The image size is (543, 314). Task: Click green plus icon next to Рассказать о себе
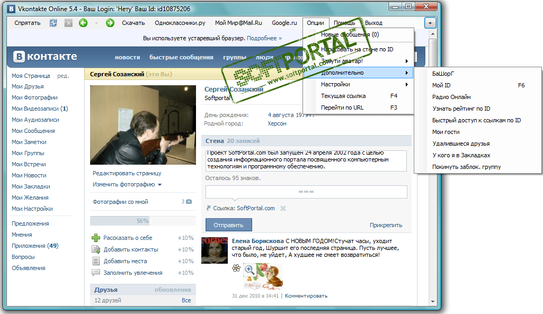(x=95, y=238)
